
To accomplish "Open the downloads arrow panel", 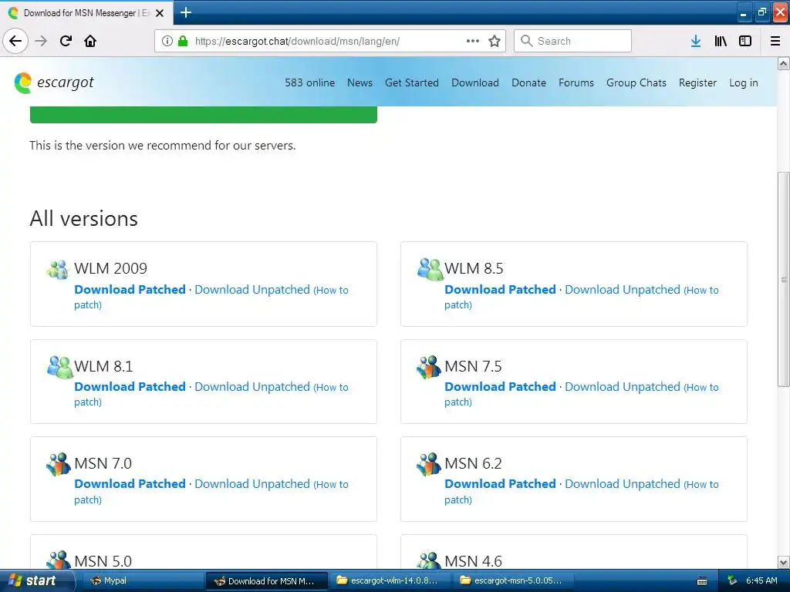I will click(x=696, y=41).
